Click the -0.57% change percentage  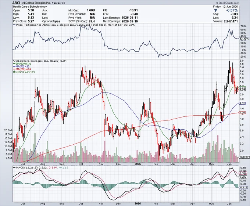[232, 10]
